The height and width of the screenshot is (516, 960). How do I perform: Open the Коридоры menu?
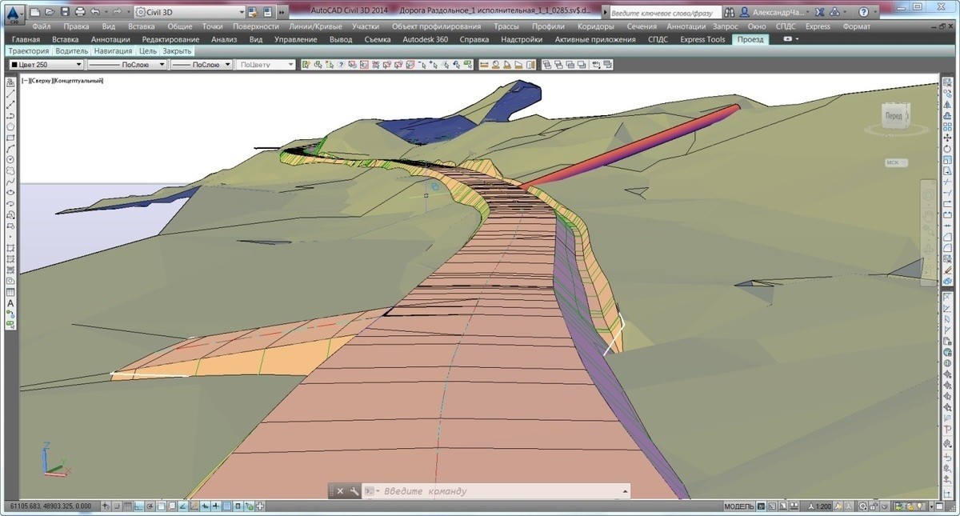[595, 26]
